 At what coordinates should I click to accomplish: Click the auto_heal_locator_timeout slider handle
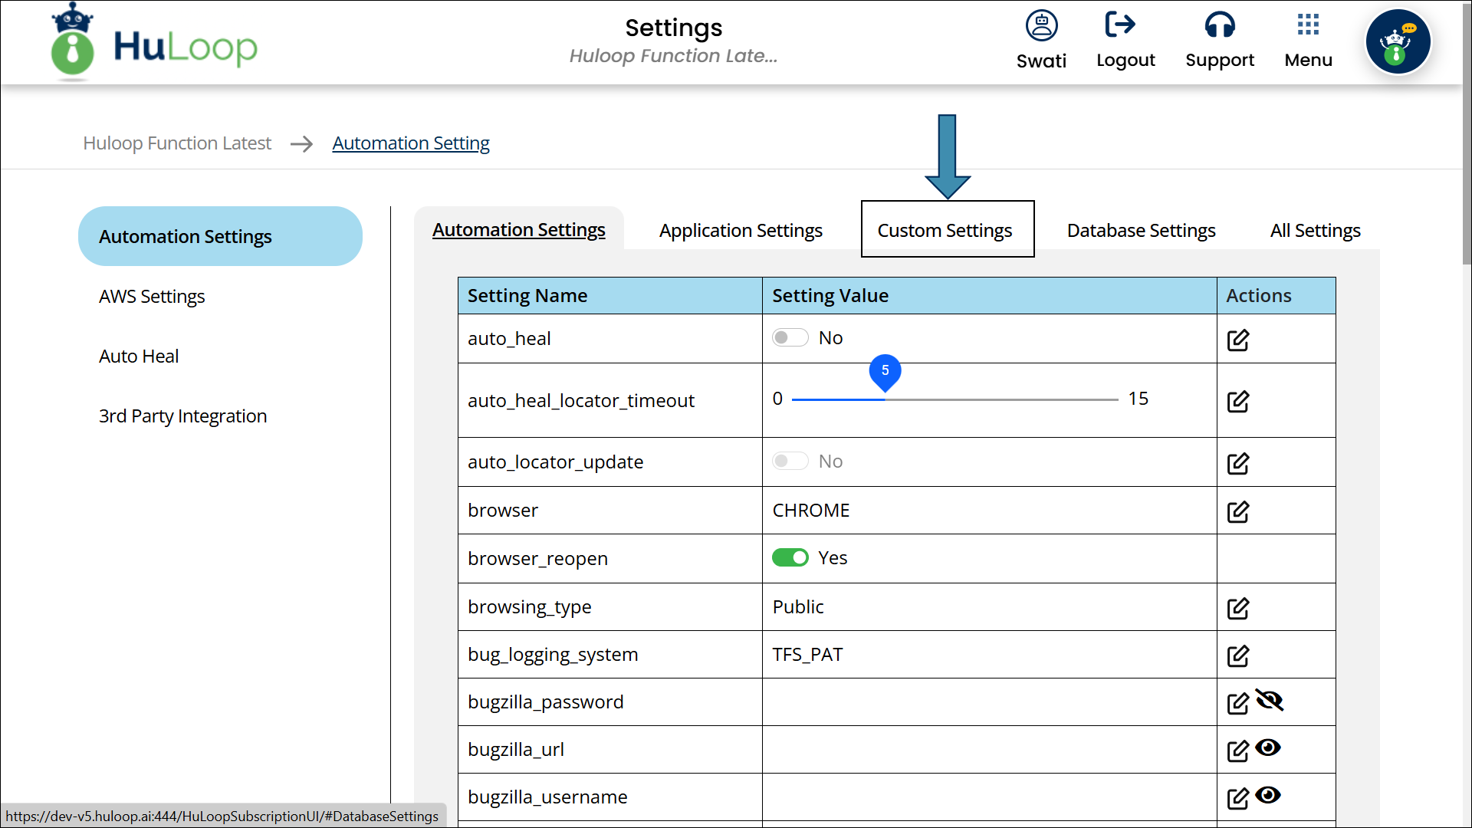tap(885, 373)
